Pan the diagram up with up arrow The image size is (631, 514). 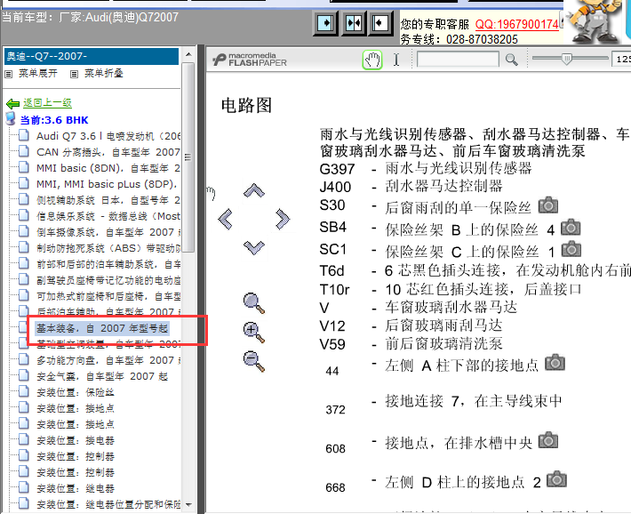254,190
